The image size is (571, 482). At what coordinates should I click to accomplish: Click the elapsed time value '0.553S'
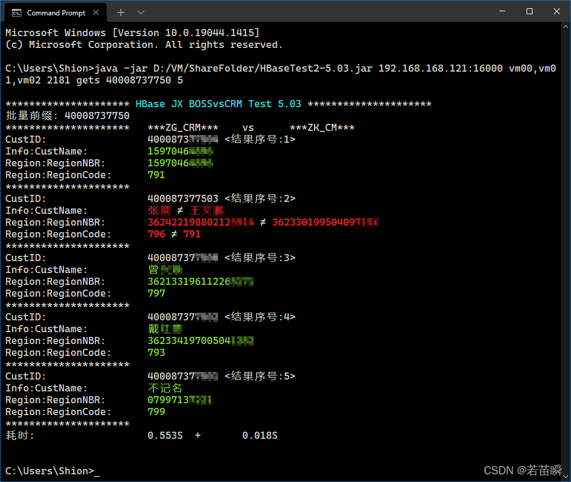coord(165,435)
